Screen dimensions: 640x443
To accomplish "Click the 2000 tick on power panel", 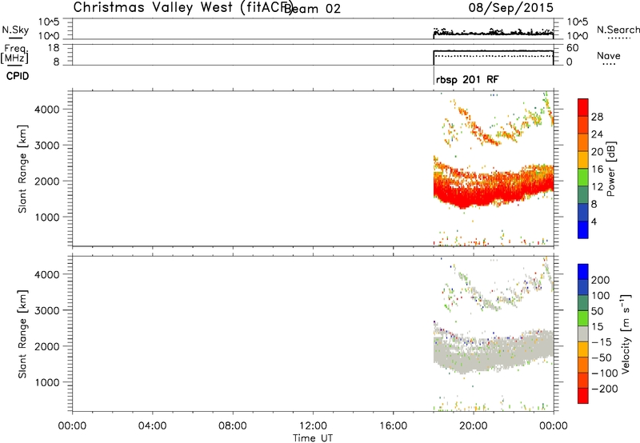I will (47, 181).
